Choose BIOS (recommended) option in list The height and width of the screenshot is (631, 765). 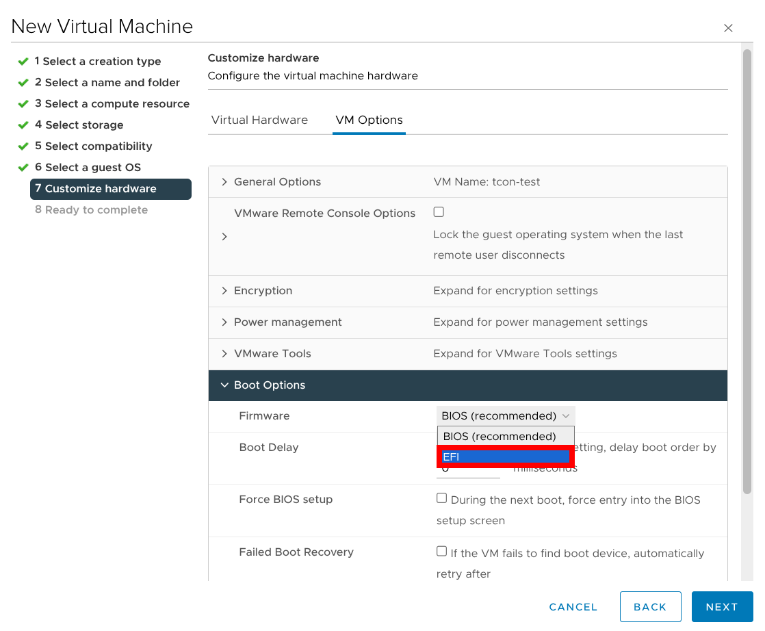pyautogui.click(x=505, y=437)
